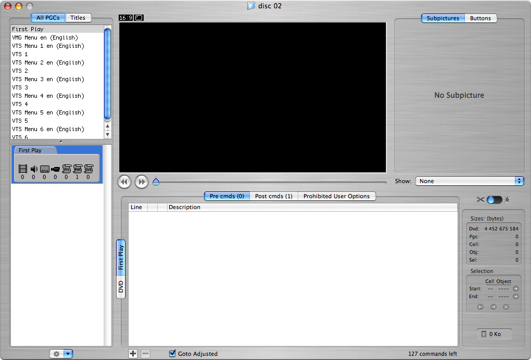Image resolution: width=531 pixels, height=360 pixels.
Task: Click the Dvd size value 4 452 675 584
Action: pos(501,229)
